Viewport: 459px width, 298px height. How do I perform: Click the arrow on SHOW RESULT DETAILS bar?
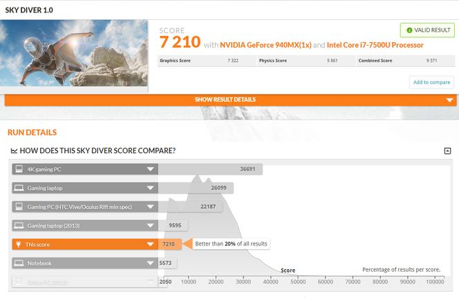[x=449, y=100]
